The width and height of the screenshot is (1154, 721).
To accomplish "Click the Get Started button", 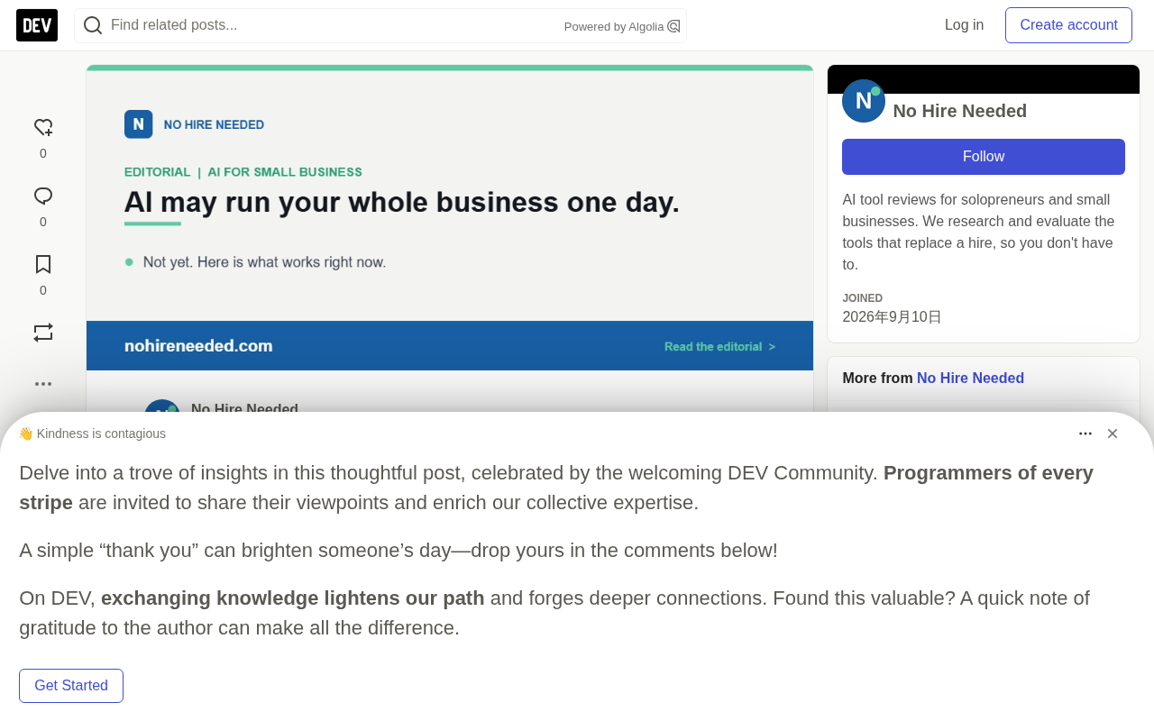I will (71, 686).
